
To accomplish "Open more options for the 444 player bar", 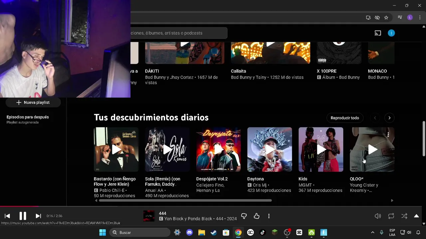I will click(x=269, y=216).
